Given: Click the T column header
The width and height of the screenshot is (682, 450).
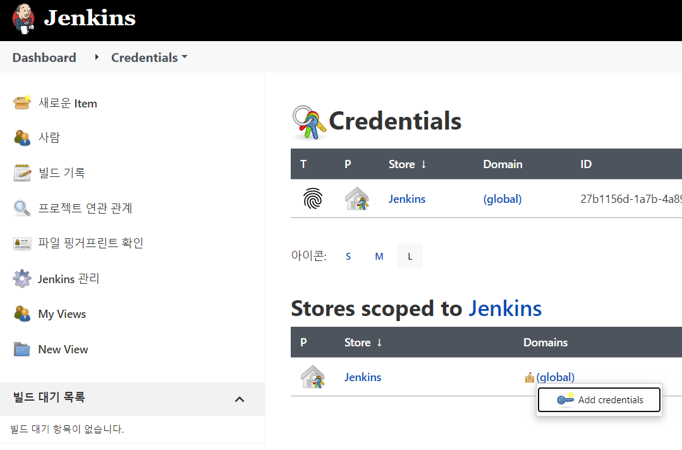Looking at the screenshot, I should [303, 164].
